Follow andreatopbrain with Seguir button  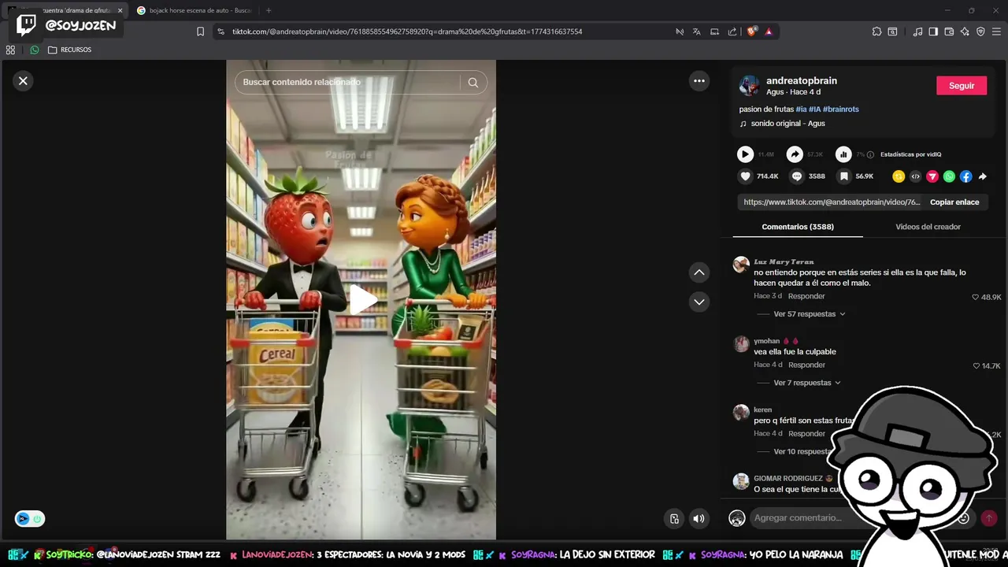961,86
